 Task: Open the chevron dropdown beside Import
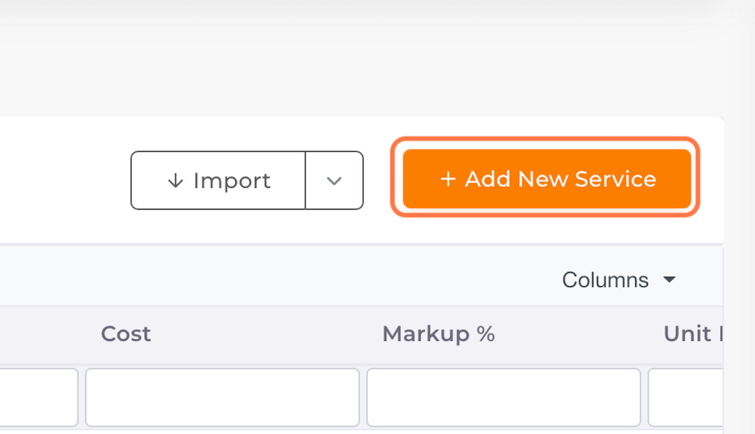(334, 181)
